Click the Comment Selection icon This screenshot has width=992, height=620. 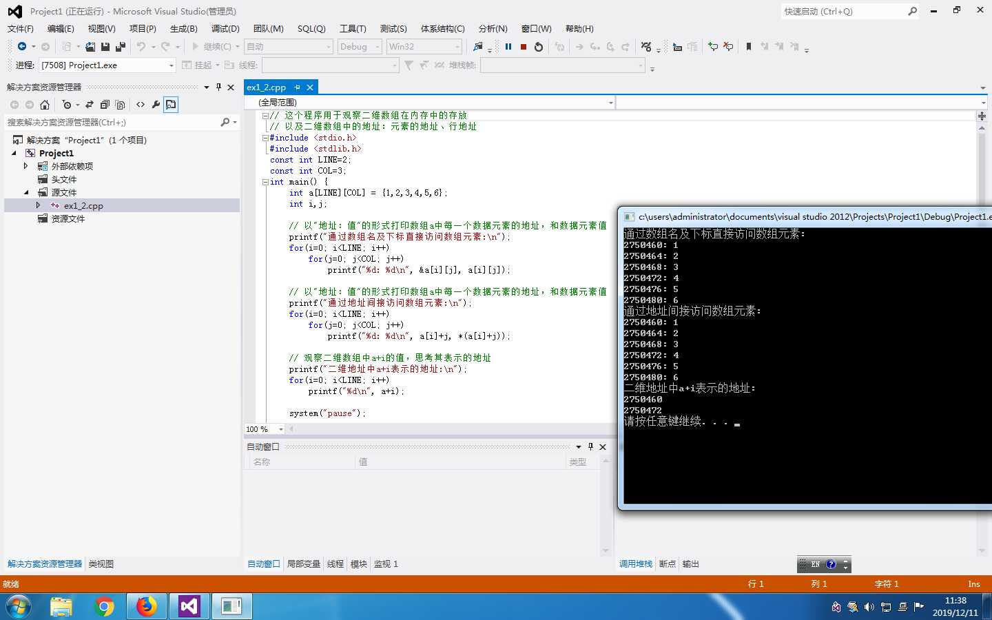coord(713,46)
